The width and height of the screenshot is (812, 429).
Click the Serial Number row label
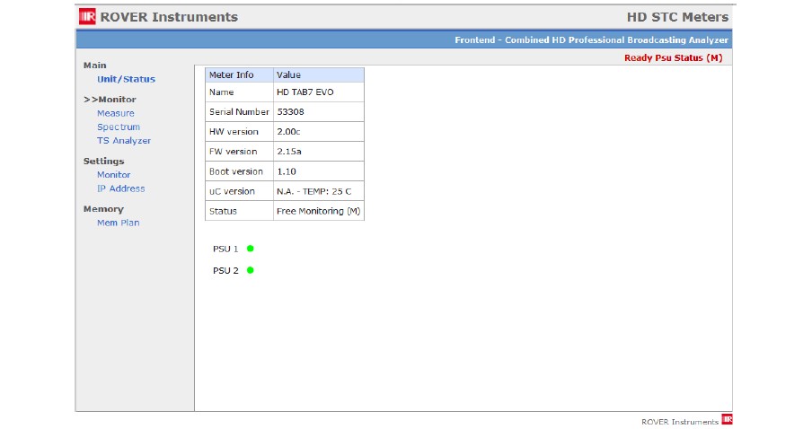[239, 112]
